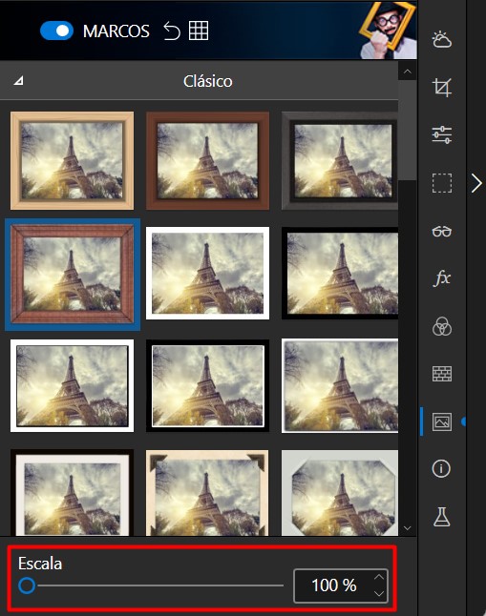486x616 pixels.
Task: Open the fx effects tool
Action: pos(441,278)
